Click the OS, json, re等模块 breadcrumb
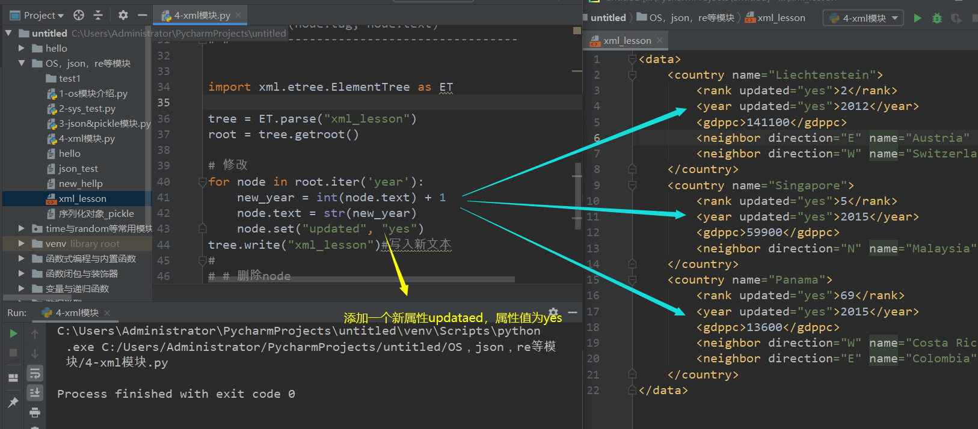 [x=686, y=18]
